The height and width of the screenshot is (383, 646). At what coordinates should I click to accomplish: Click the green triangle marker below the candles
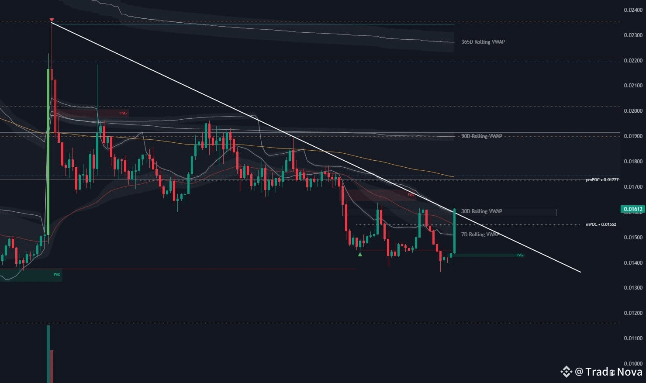[359, 254]
